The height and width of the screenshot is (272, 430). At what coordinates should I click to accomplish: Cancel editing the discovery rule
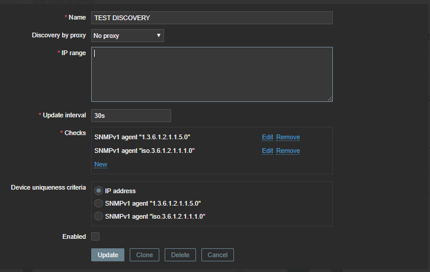click(x=217, y=255)
